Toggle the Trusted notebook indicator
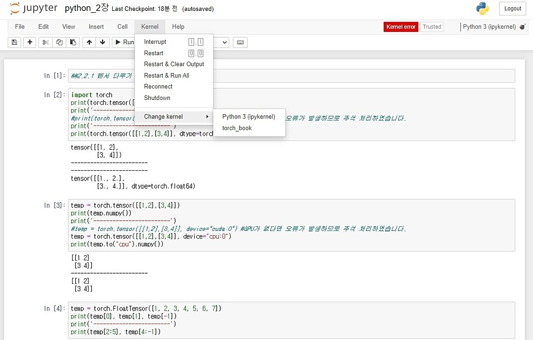 (x=432, y=27)
